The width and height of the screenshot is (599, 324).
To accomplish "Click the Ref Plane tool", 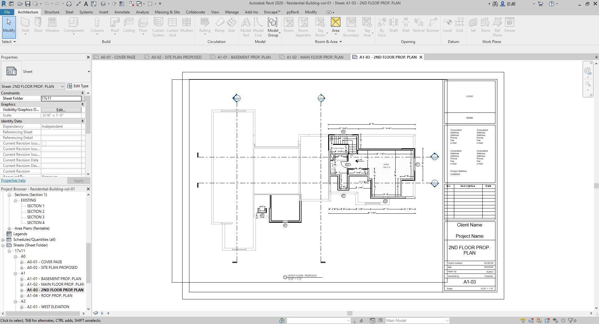I will tap(497, 27).
